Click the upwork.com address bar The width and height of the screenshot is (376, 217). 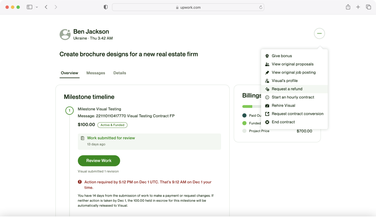[188, 7]
